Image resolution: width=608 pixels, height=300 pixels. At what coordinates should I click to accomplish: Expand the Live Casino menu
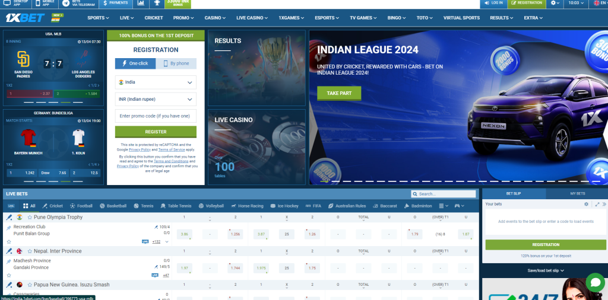[x=252, y=18]
